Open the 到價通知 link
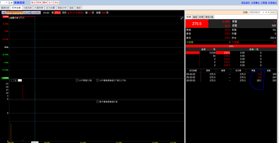Screen dimensions: 279x143 tap(272, 2)
